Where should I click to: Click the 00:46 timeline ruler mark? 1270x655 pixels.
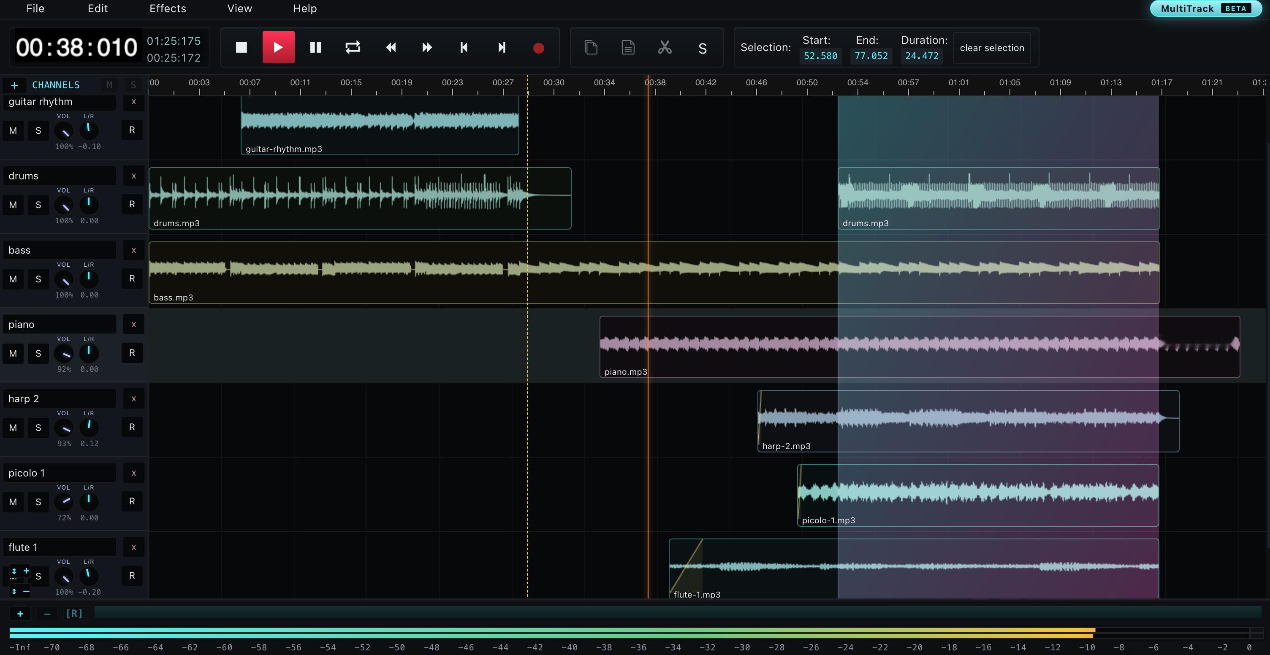click(756, 83)
